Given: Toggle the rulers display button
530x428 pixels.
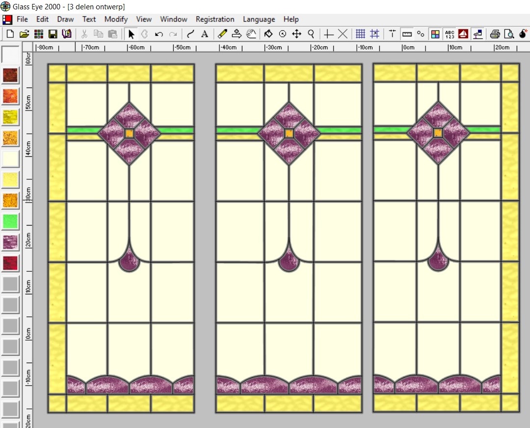Looking at the screenshot, I should click(406, 34).
